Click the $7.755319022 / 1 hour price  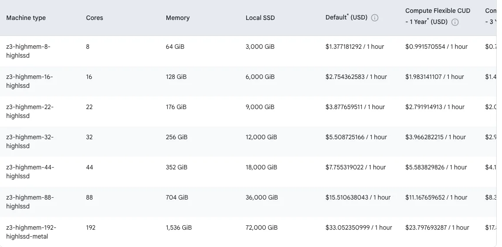pos(356,167)
